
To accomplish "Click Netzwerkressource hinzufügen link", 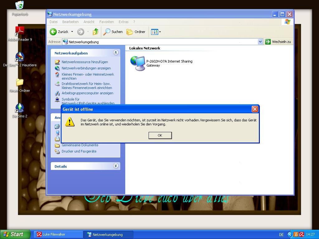I will [85, 62].
